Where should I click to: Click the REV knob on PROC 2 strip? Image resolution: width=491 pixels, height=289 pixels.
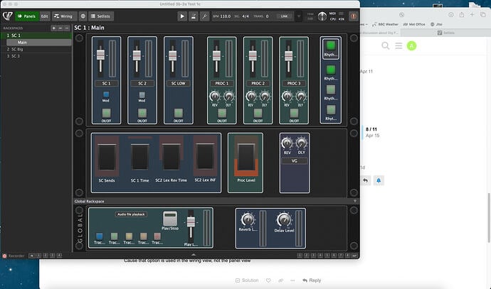250,97
